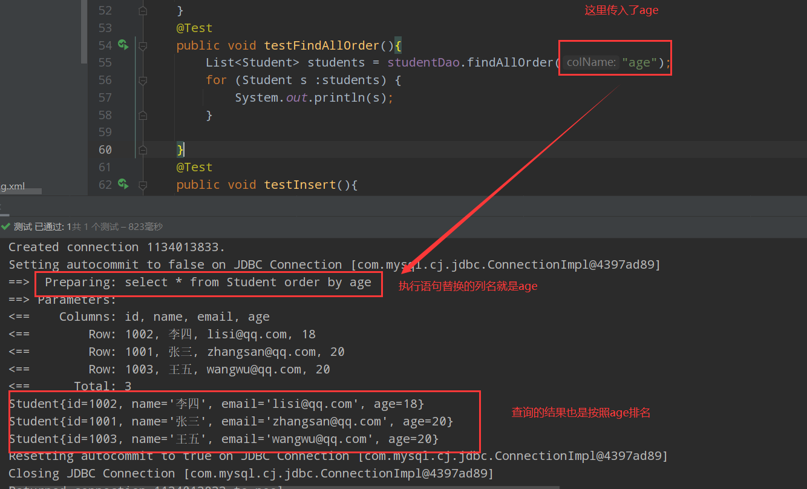Click the left panel vertical scrollbar
Image resolution: width=807 pixels, height=489 pixels.
tap(85, 31)
